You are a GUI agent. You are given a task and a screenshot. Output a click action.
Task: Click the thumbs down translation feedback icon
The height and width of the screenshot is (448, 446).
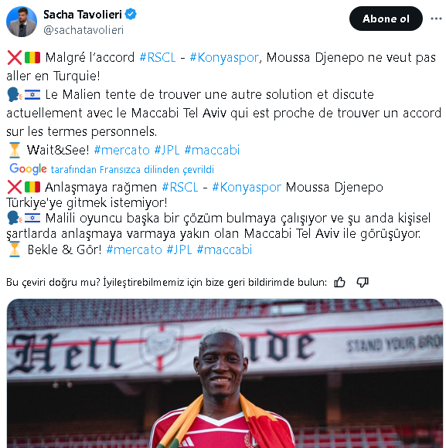(363, 282)
